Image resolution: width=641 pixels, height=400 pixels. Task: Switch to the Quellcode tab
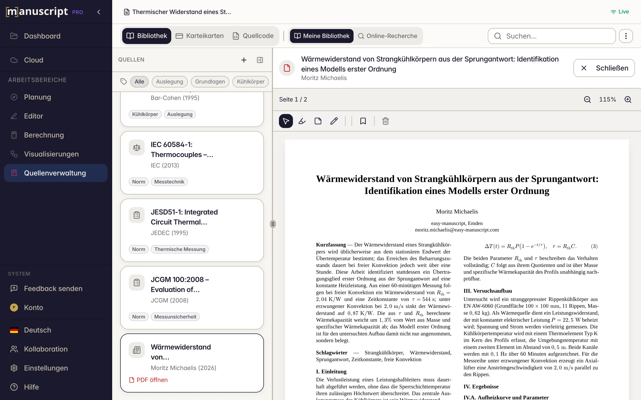(253, 36)
